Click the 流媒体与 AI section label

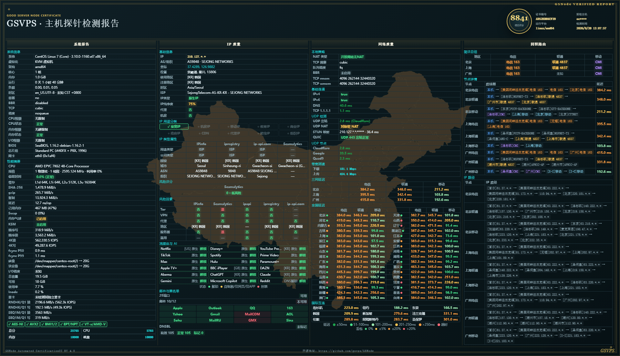(168, 244)
